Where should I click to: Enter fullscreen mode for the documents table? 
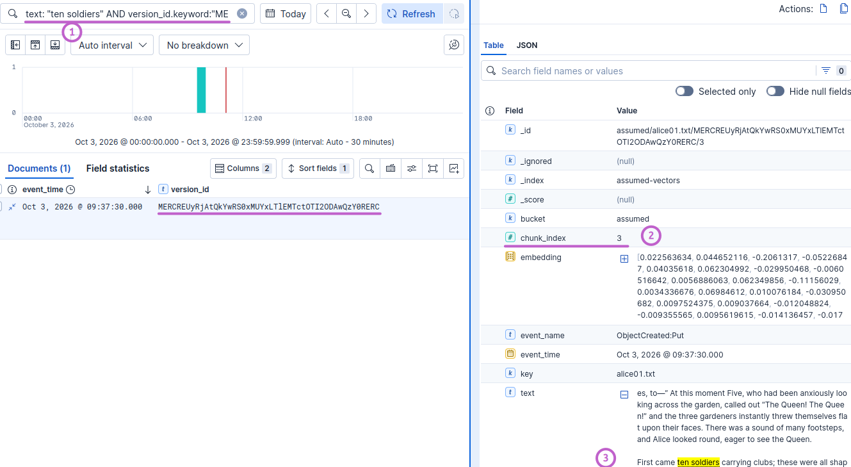pos(433,168)
